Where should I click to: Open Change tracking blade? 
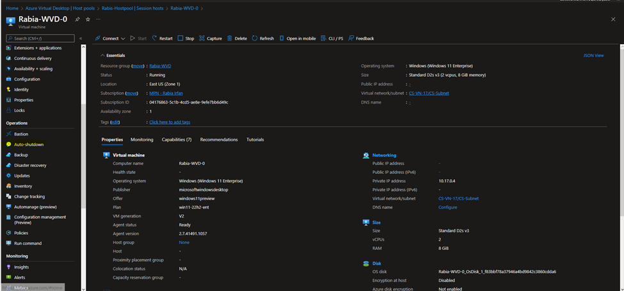(29, 196)
